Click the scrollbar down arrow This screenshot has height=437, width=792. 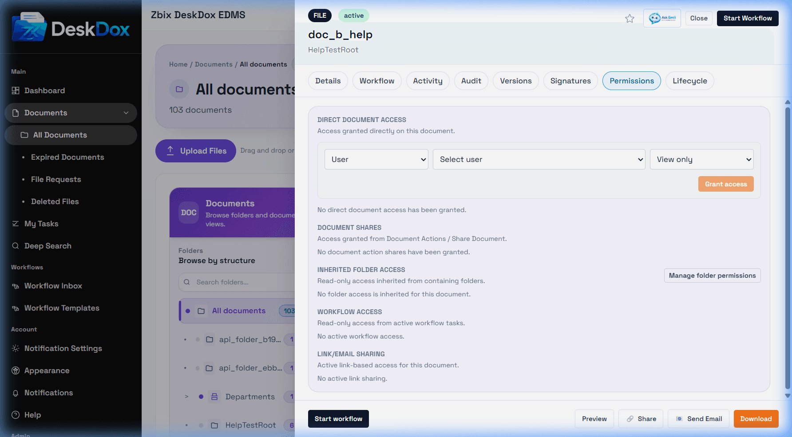(788, 396)
